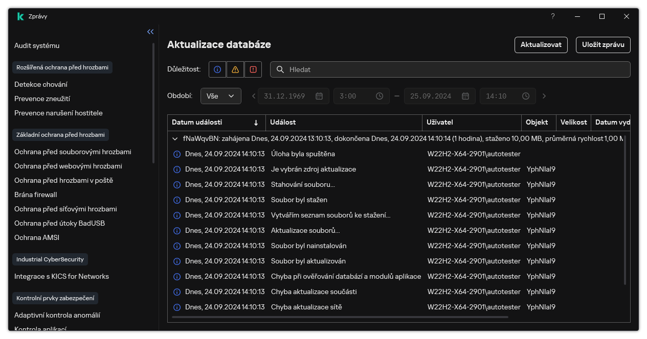Select Brána firewall in the sidebar
647x339 pixels.
pos(36,195)
